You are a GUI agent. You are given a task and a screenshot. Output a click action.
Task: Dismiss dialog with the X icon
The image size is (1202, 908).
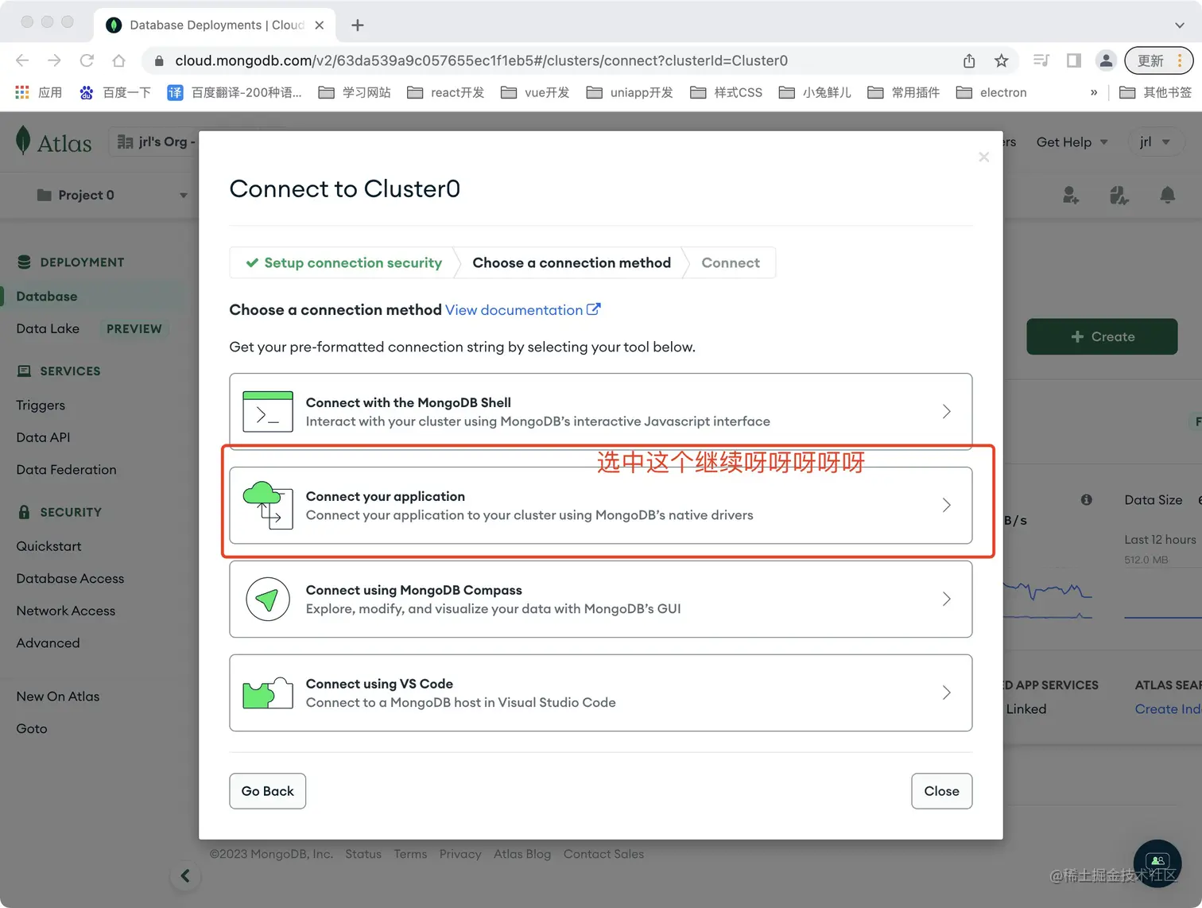pyautogui.click(x=984, y=157)
